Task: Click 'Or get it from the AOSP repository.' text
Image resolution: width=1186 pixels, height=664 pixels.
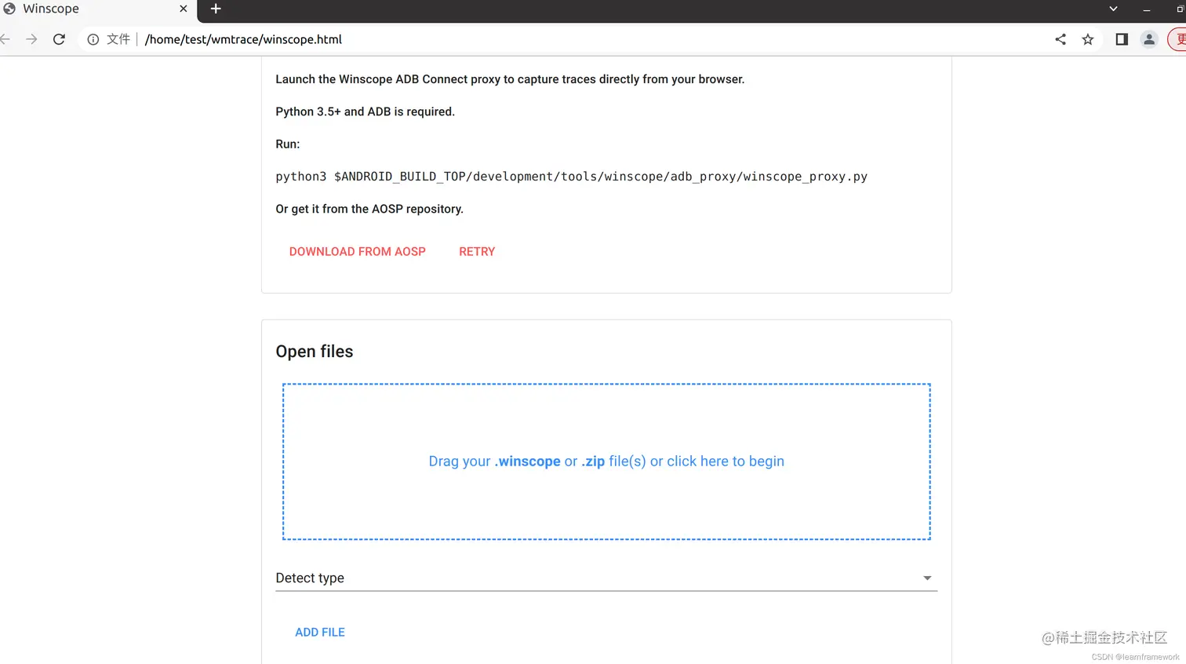Action: [369, 209]
